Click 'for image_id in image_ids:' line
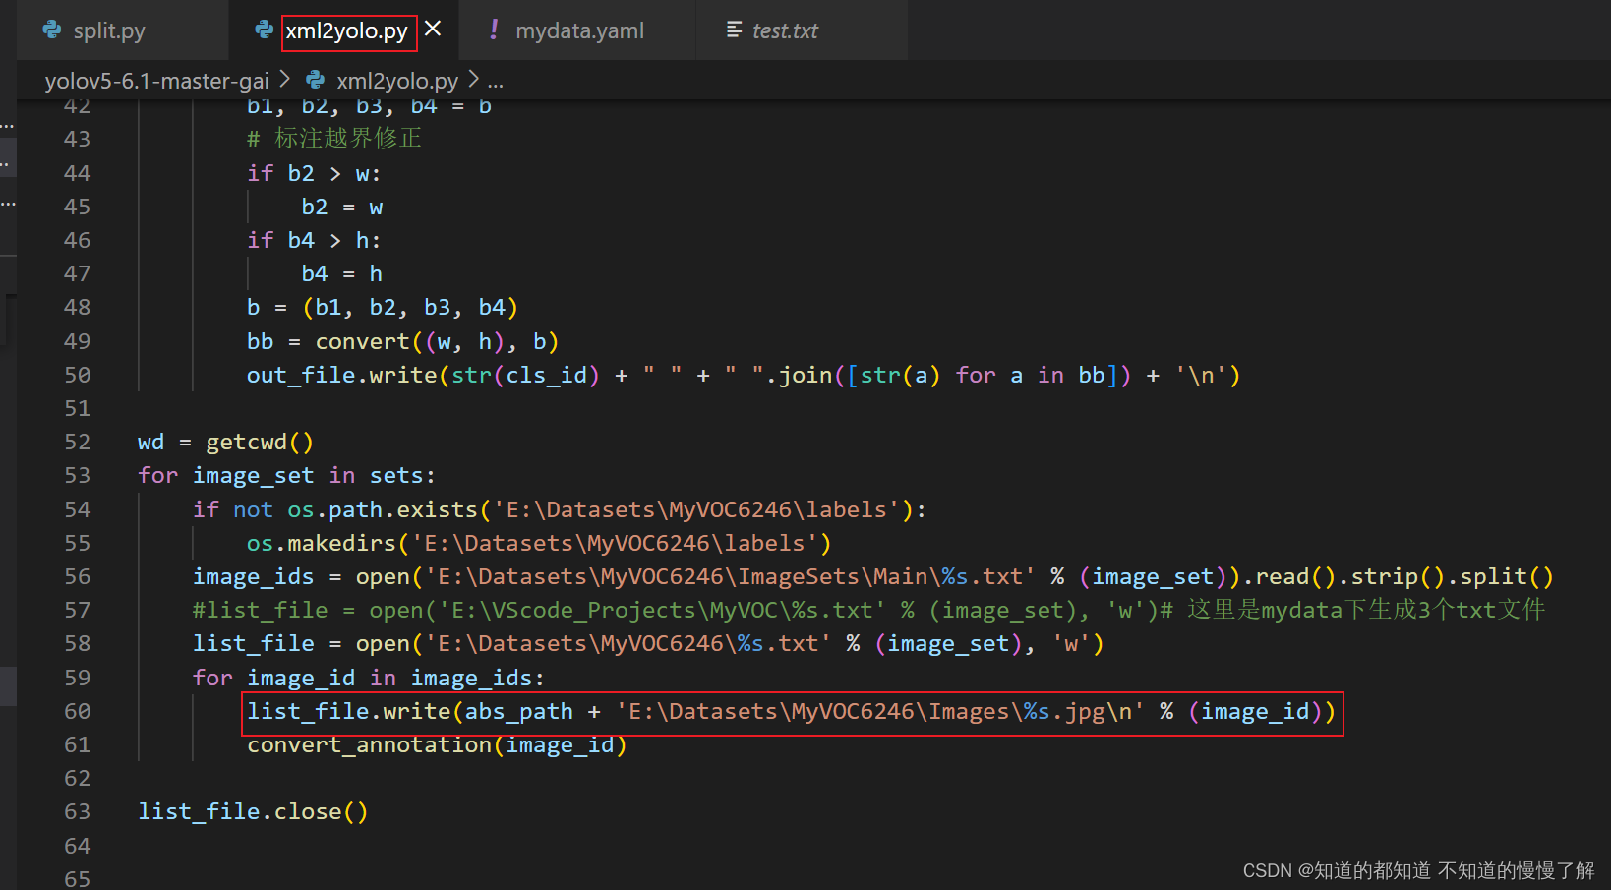1611x890 pixels. click(368, 679)
